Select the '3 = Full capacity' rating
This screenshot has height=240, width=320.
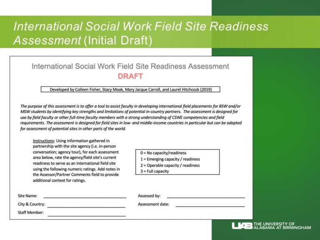tap(155, 171)
